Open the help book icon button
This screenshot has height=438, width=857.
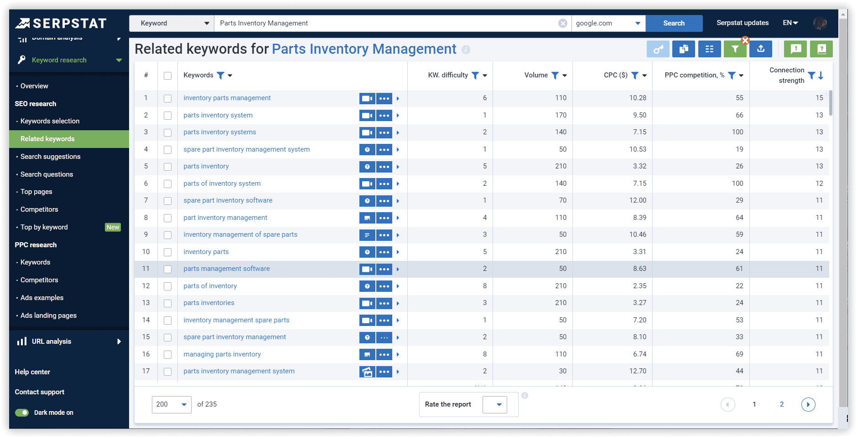pos(821,49)
